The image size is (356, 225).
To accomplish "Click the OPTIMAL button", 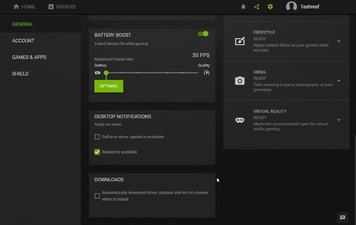I will tap(109, 86).
